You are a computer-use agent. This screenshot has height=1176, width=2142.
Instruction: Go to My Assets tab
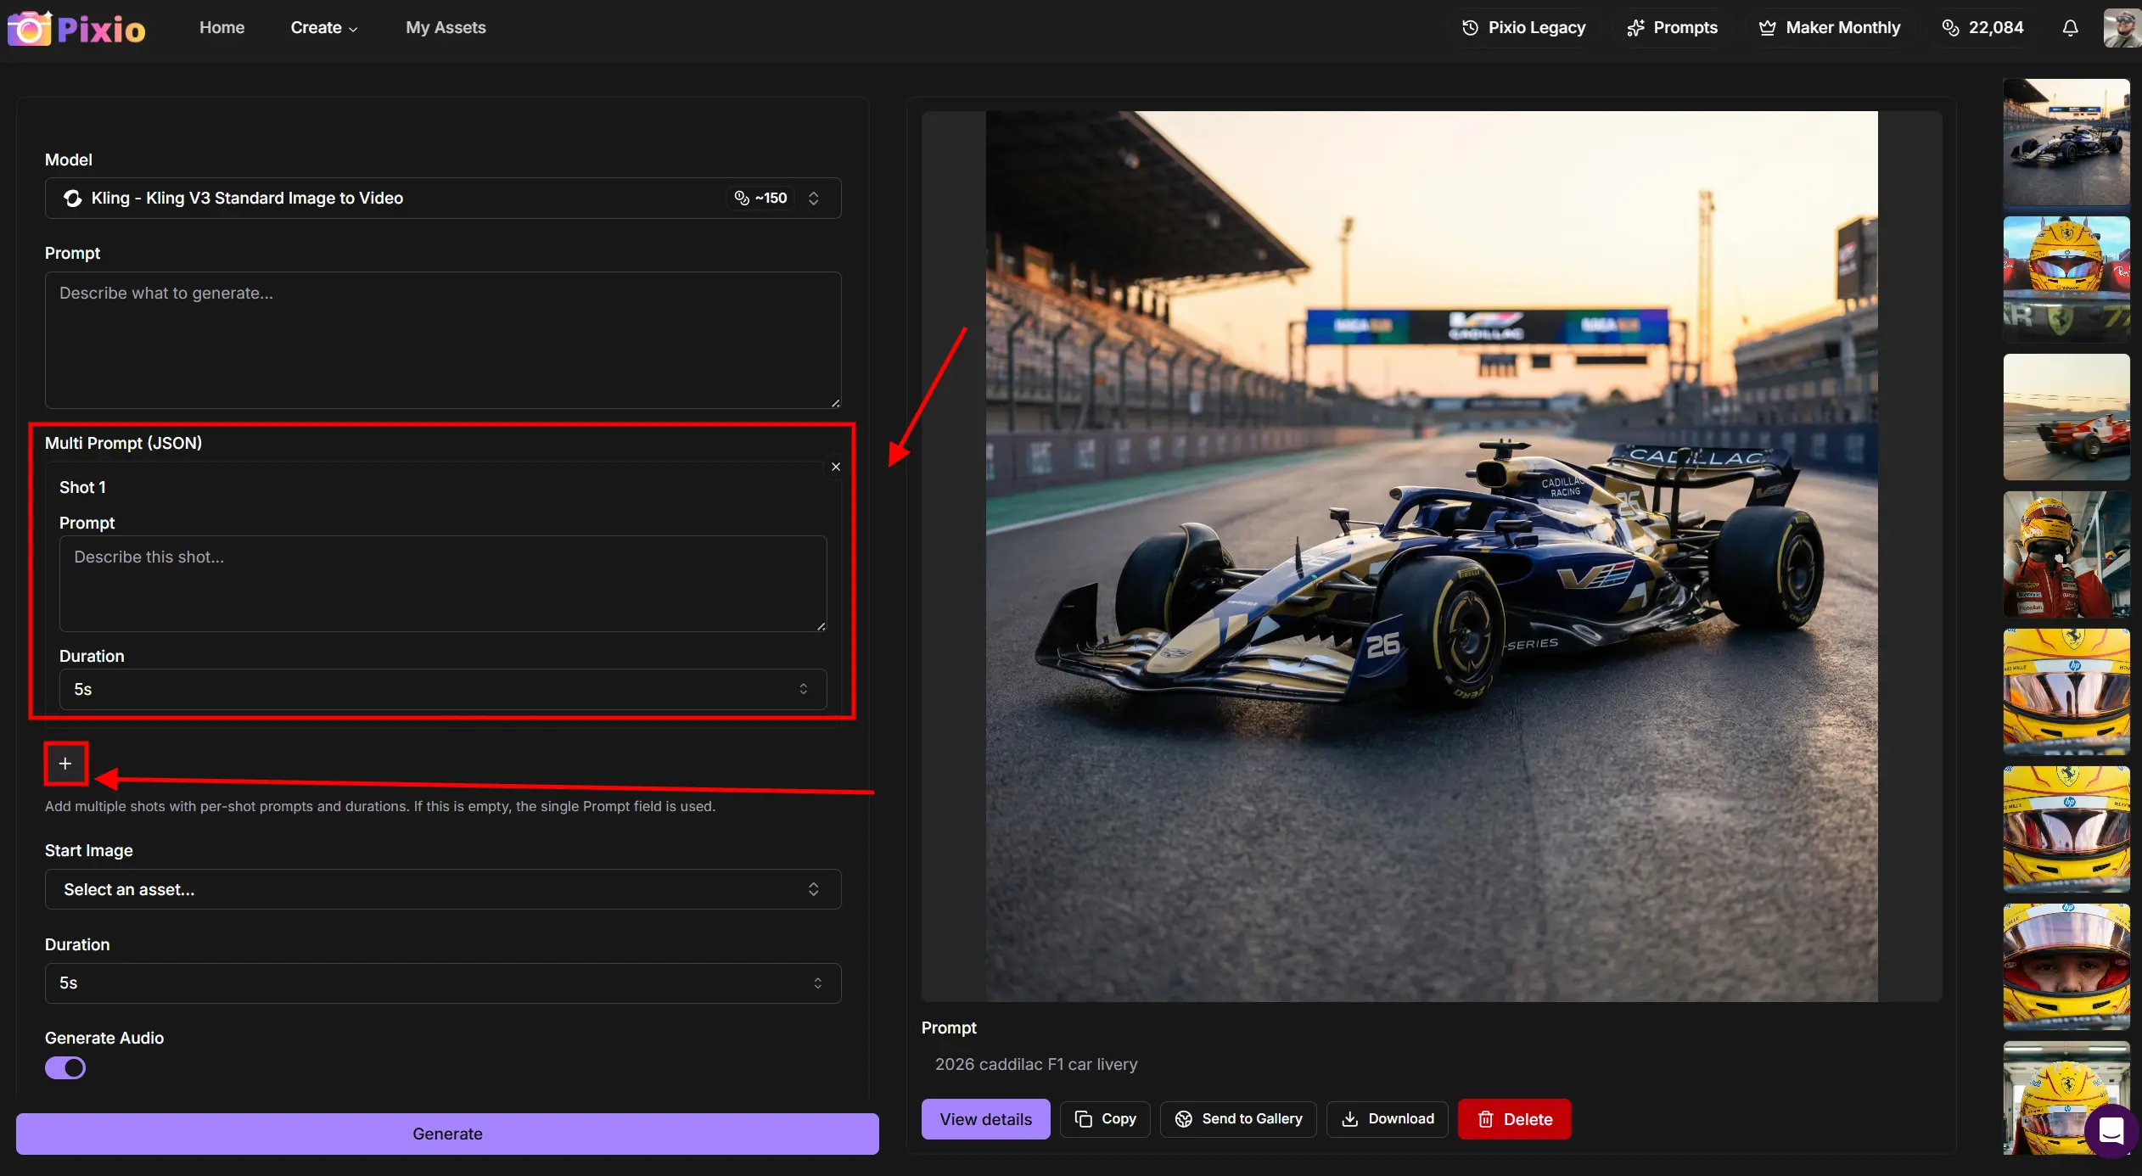pyautogui.click(x=446, y=28)
